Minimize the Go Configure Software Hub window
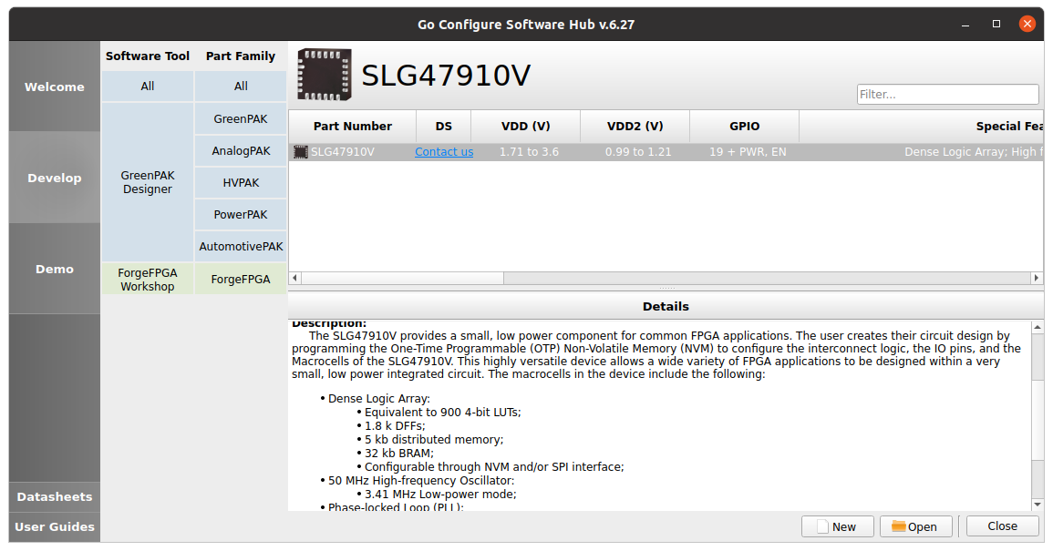1053x551 pixels. [x=965, y=25]
